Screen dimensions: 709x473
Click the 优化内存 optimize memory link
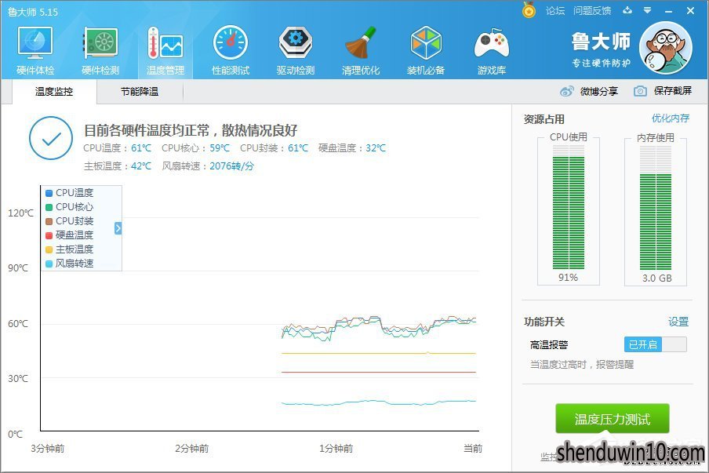671,118
